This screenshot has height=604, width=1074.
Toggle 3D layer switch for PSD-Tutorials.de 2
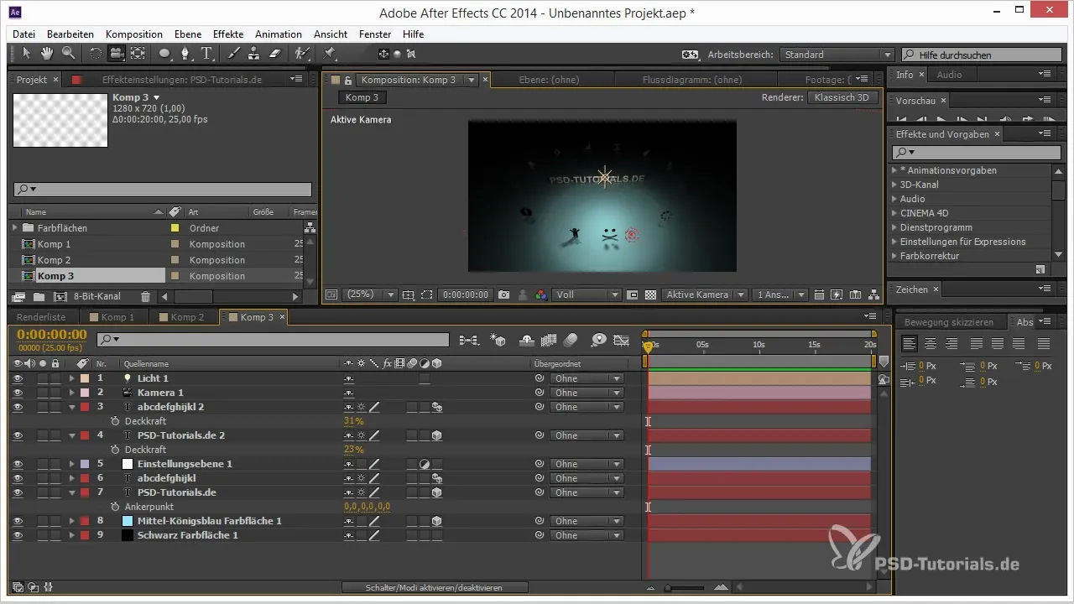click(x=437, y=435)
